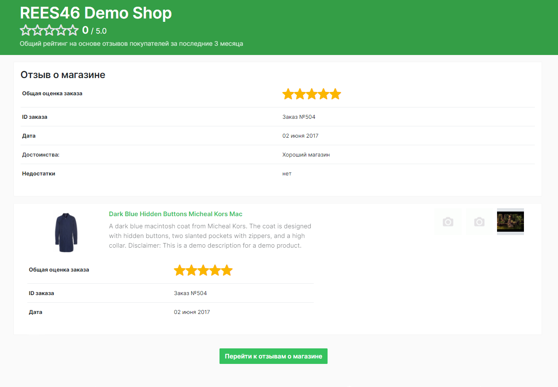Click the fifth empty star in header rating
The width and height of the screenshot is (558, 387).
click(73, 30)
